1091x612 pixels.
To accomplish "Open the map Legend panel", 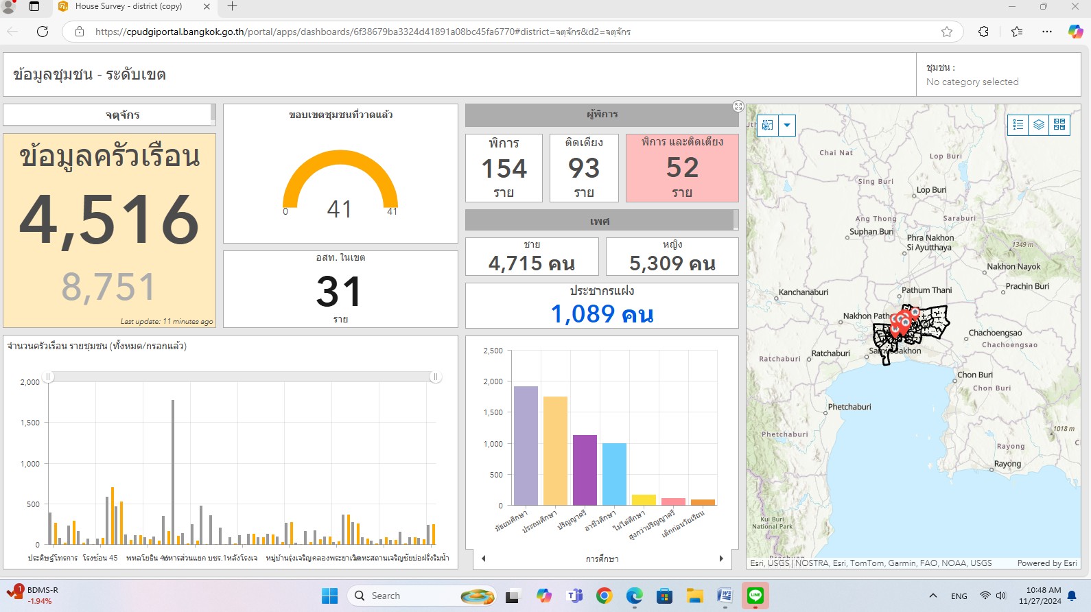I will click(1018, 124).
